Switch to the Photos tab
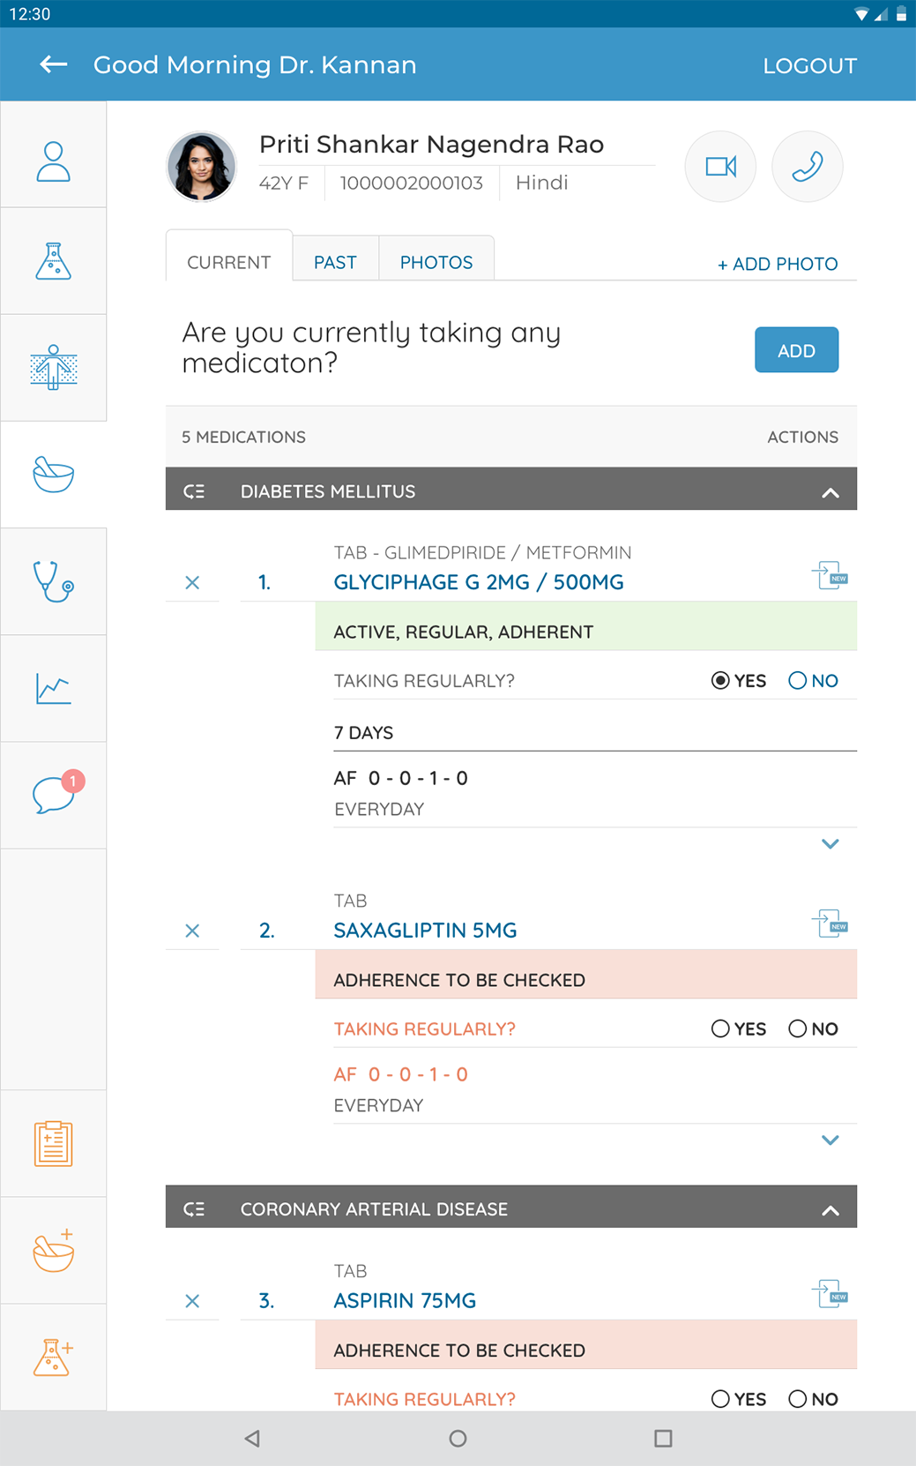The width and height of the screenshot is (916, 1466). [436, 263]
